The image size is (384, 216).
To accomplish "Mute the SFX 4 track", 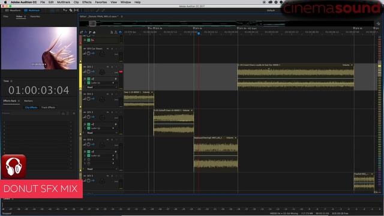I will [107, 140].
